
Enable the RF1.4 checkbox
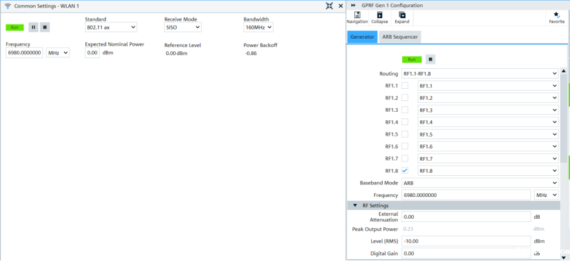pos(405,122)
